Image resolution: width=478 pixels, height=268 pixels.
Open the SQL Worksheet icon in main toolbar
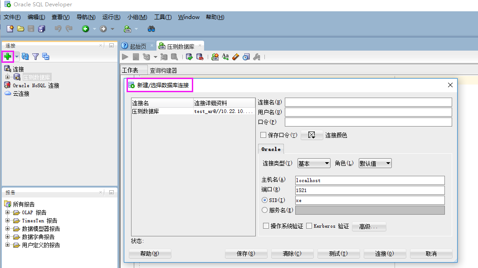pos(127,28)
